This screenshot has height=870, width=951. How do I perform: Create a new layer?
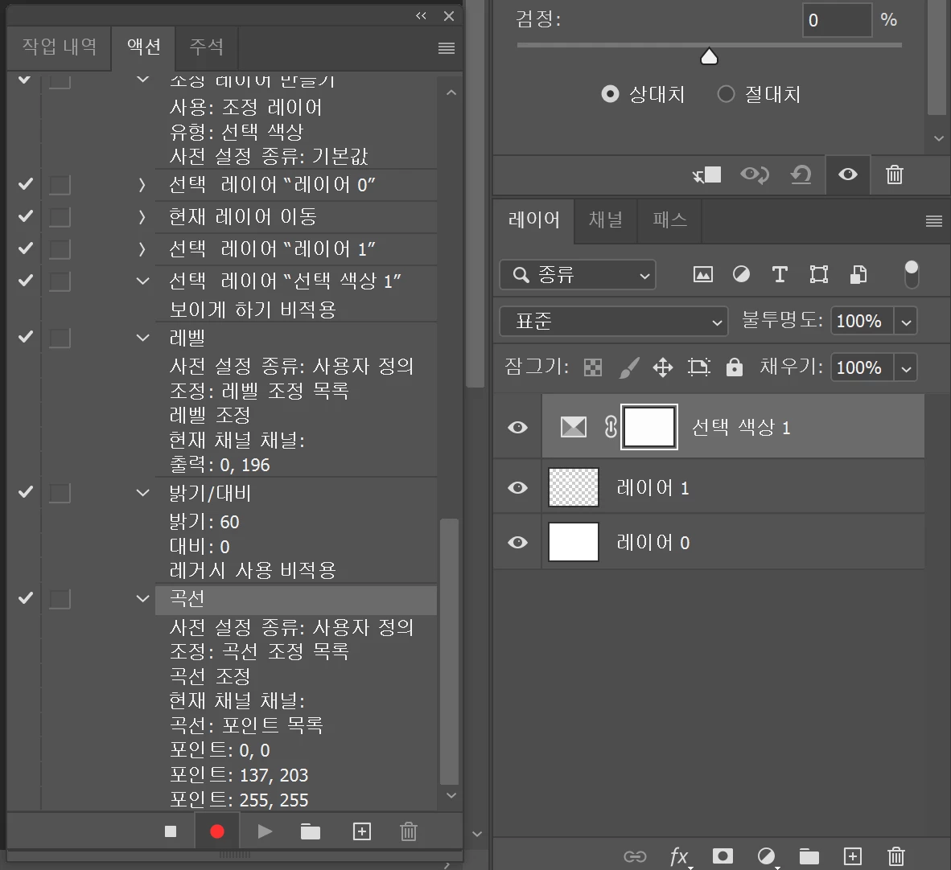pos(853,856)
